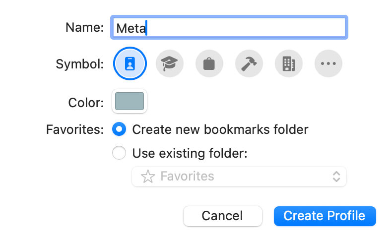
Task: Click the up-down chevrons on folder popup
Action: pos(336,177)
